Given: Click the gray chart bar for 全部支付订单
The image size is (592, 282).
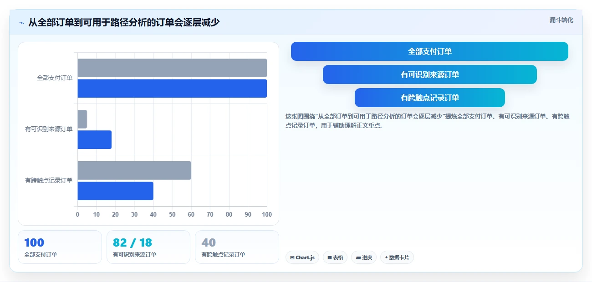Looking at the screenshot, I should coord(172,68).
